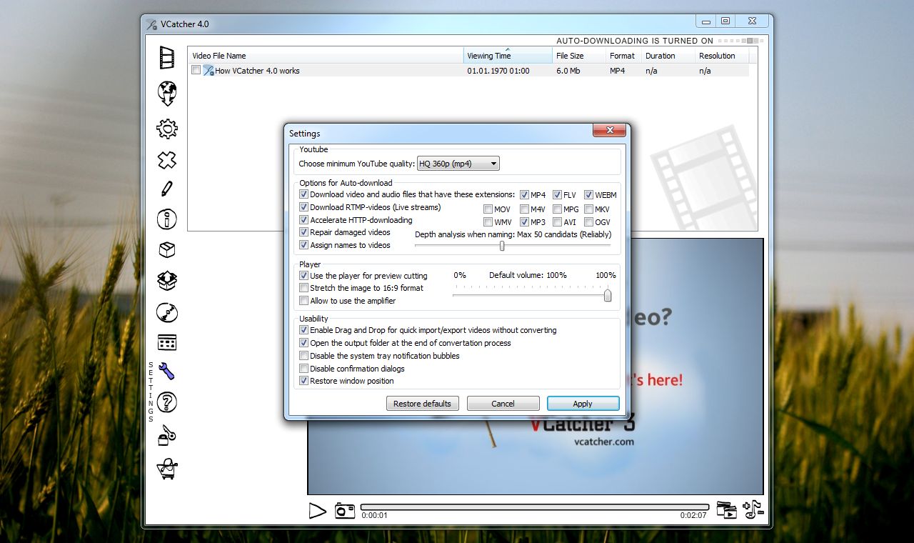This screenshot has width=914, height=543.
Task: Sort list by Format column header
Action: tap(623, 56)
